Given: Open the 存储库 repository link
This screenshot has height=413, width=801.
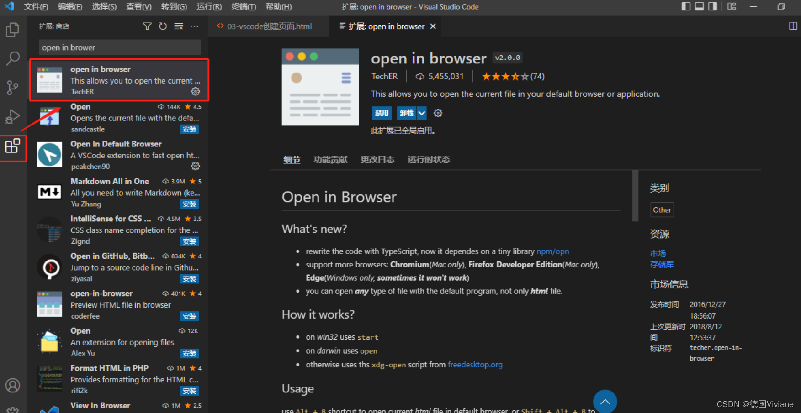Looking at the screenshot, I should (x=662, y=264).
